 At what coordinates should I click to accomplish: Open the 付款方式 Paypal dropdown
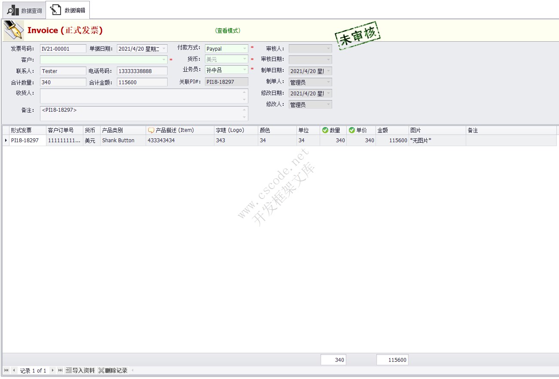click(x=245, y=49)
